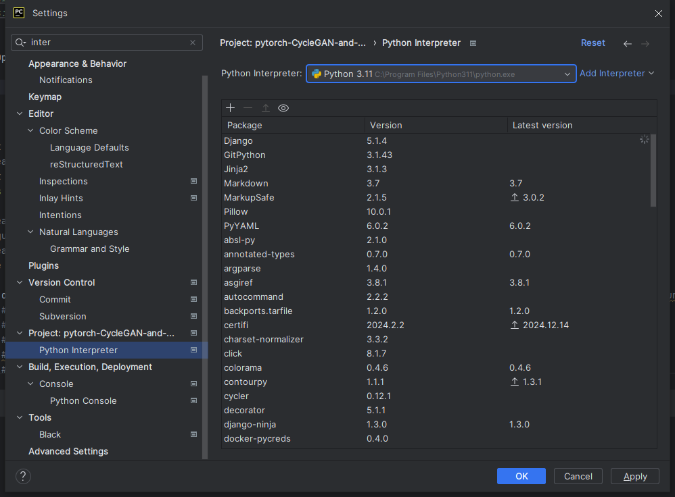Collapse the Editor tree node
Image resolution: width=675 pixels, height=497 pixels.
tap(20, 113)
